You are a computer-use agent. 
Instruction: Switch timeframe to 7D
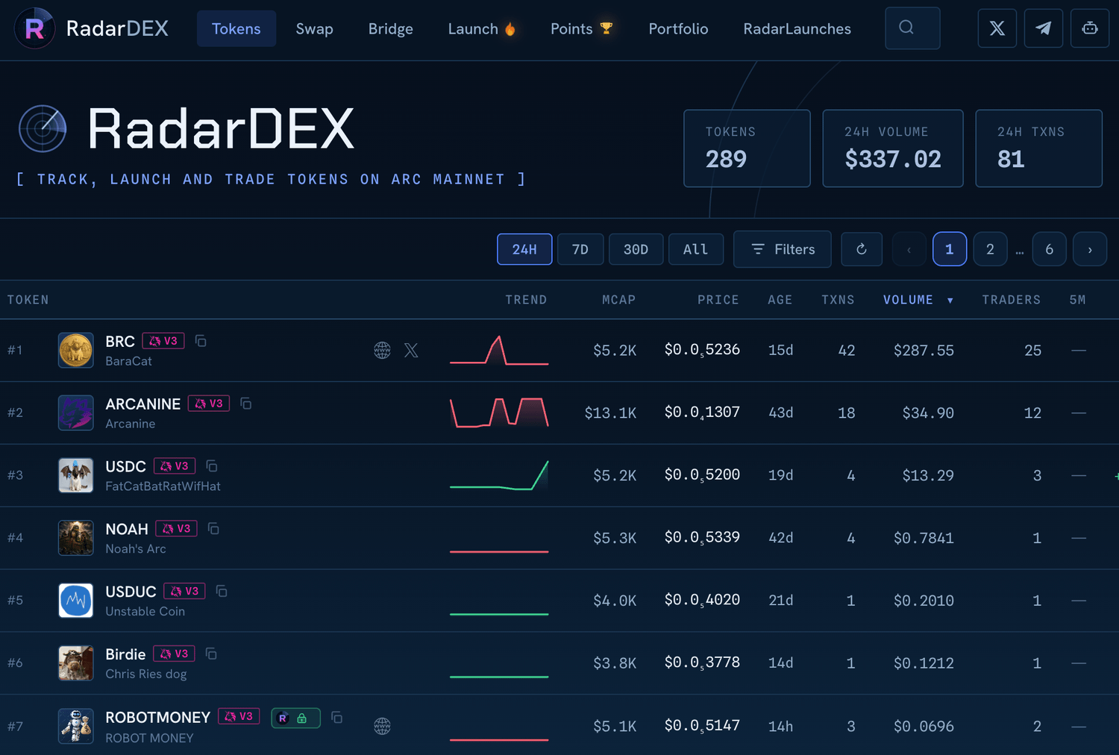coord(580,249)
